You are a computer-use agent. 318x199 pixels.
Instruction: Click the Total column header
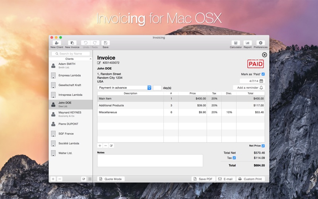tap(250, 94)
